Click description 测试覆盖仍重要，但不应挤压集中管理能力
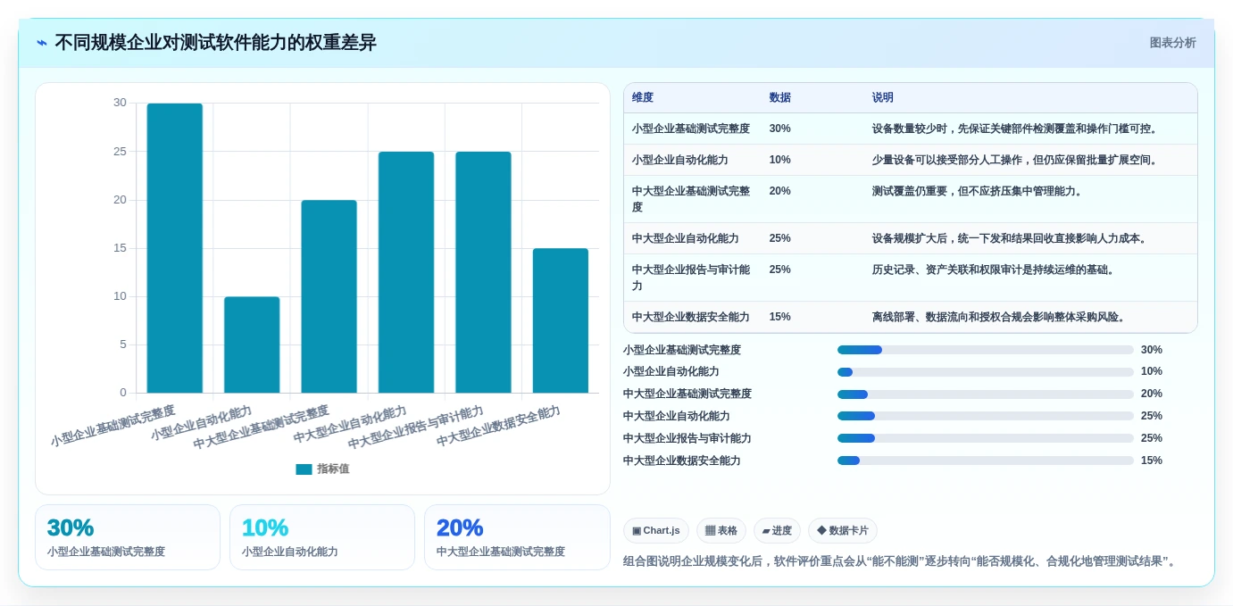The height and width of the screenshot is (606, 1233). point(979,191)
